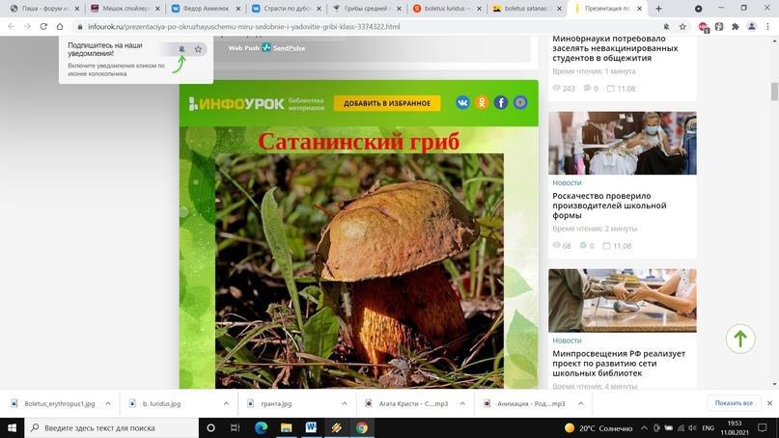Click Показать все downloads button
The width and height of the screenshot is (779, 438).
(x=734, y=403)
